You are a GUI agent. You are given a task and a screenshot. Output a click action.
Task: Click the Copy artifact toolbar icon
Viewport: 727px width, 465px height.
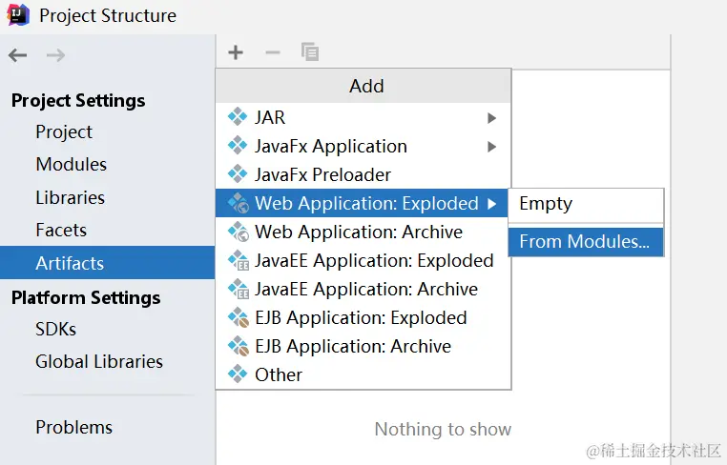[x=310, y=51]
